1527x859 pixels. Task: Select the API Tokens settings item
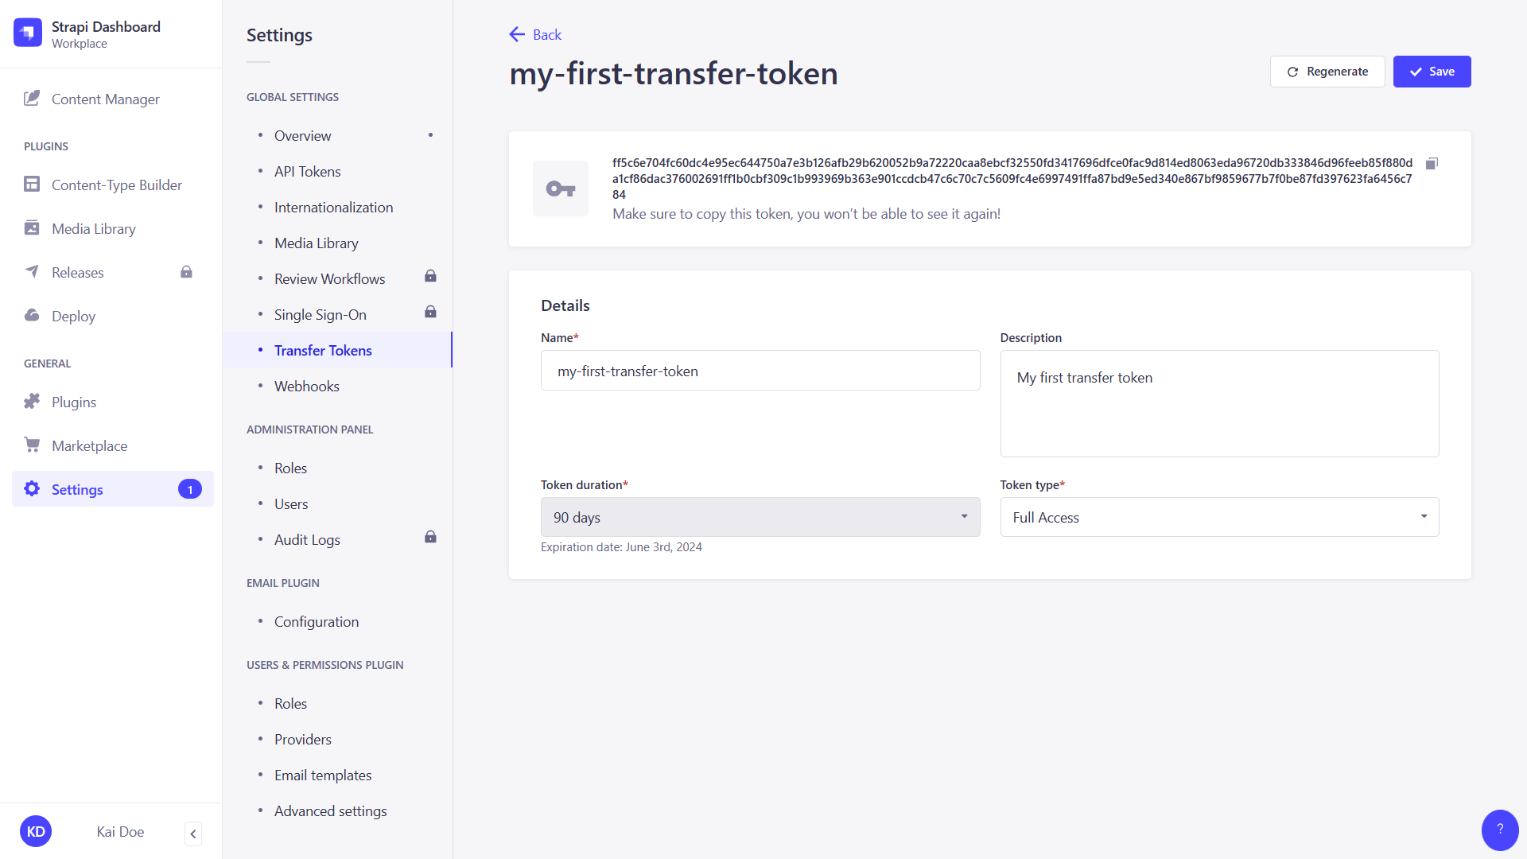(x=305, y=171)
